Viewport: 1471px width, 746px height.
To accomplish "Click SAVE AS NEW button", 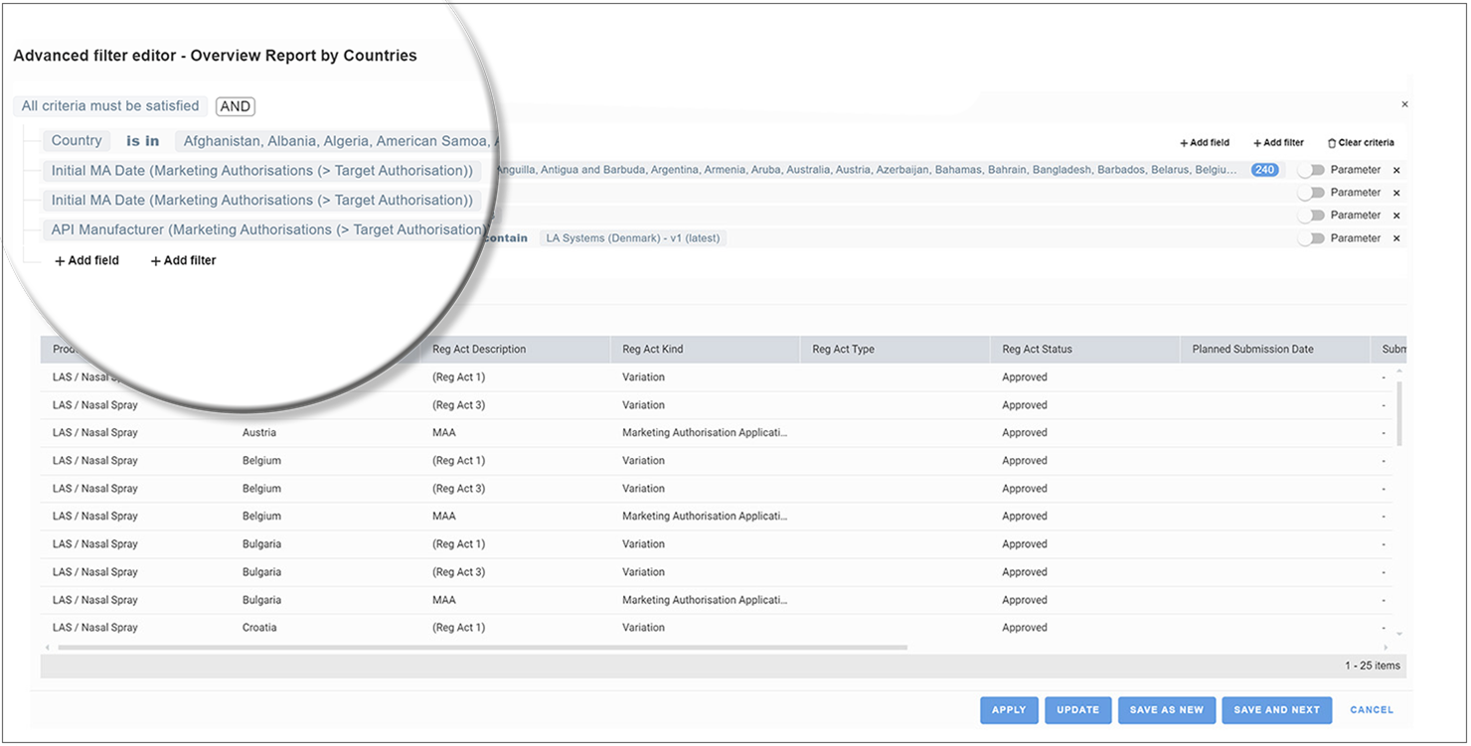I will tap(1167, 710).
